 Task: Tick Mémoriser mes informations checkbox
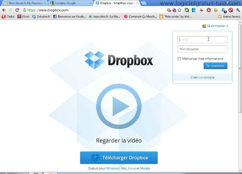[x=179, y=59]
